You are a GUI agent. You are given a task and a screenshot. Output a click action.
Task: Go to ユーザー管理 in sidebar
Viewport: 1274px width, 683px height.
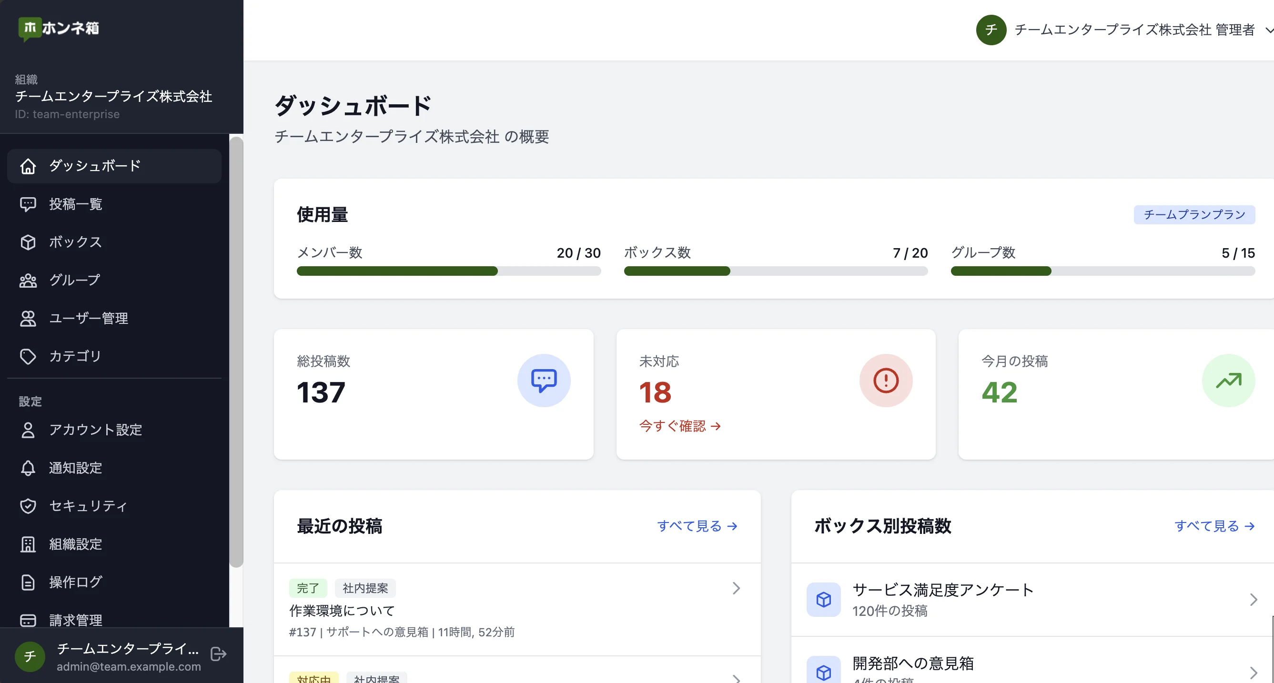point(88,318)
